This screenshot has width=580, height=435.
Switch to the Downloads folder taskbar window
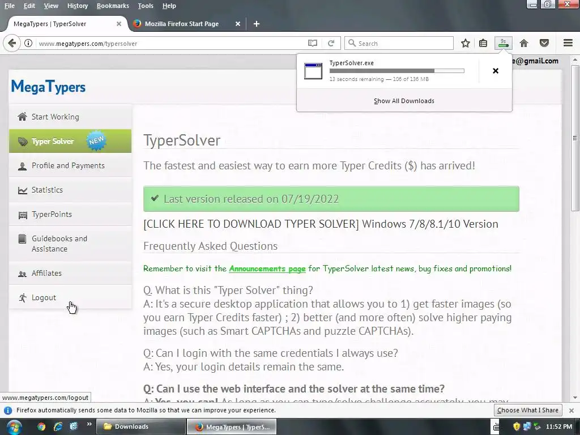click(141, 427)
